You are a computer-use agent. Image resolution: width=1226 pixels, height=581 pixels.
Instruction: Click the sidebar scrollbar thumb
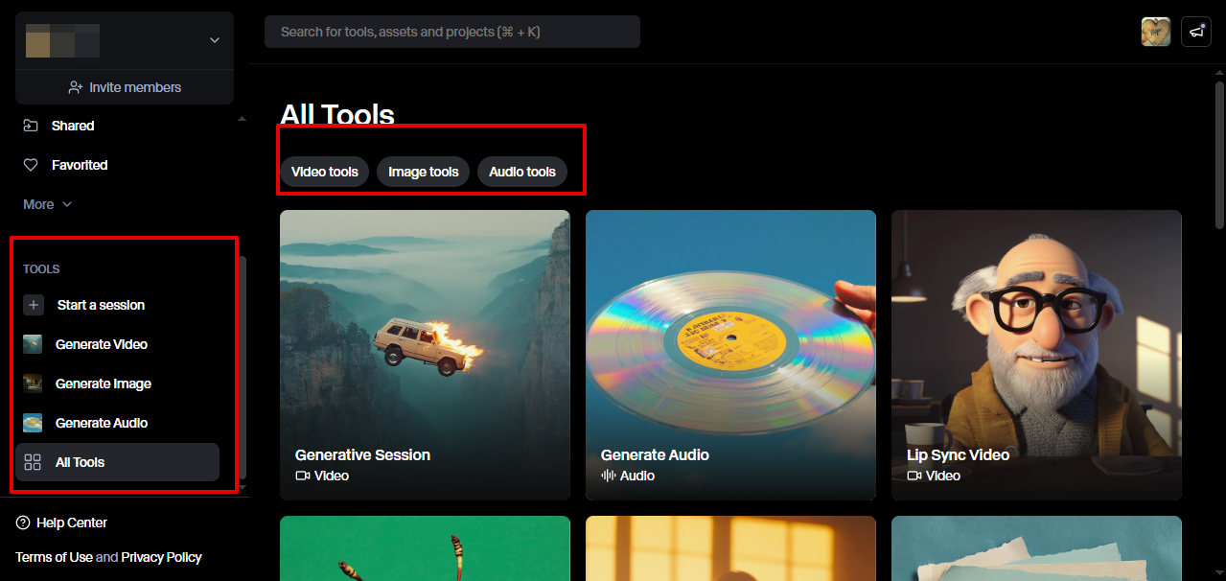pyautogui.click(x=242, y=367)
